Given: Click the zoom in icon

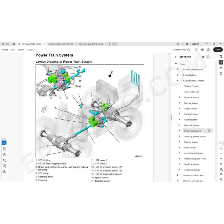Looking at the screenshot, I should (221, 174).
